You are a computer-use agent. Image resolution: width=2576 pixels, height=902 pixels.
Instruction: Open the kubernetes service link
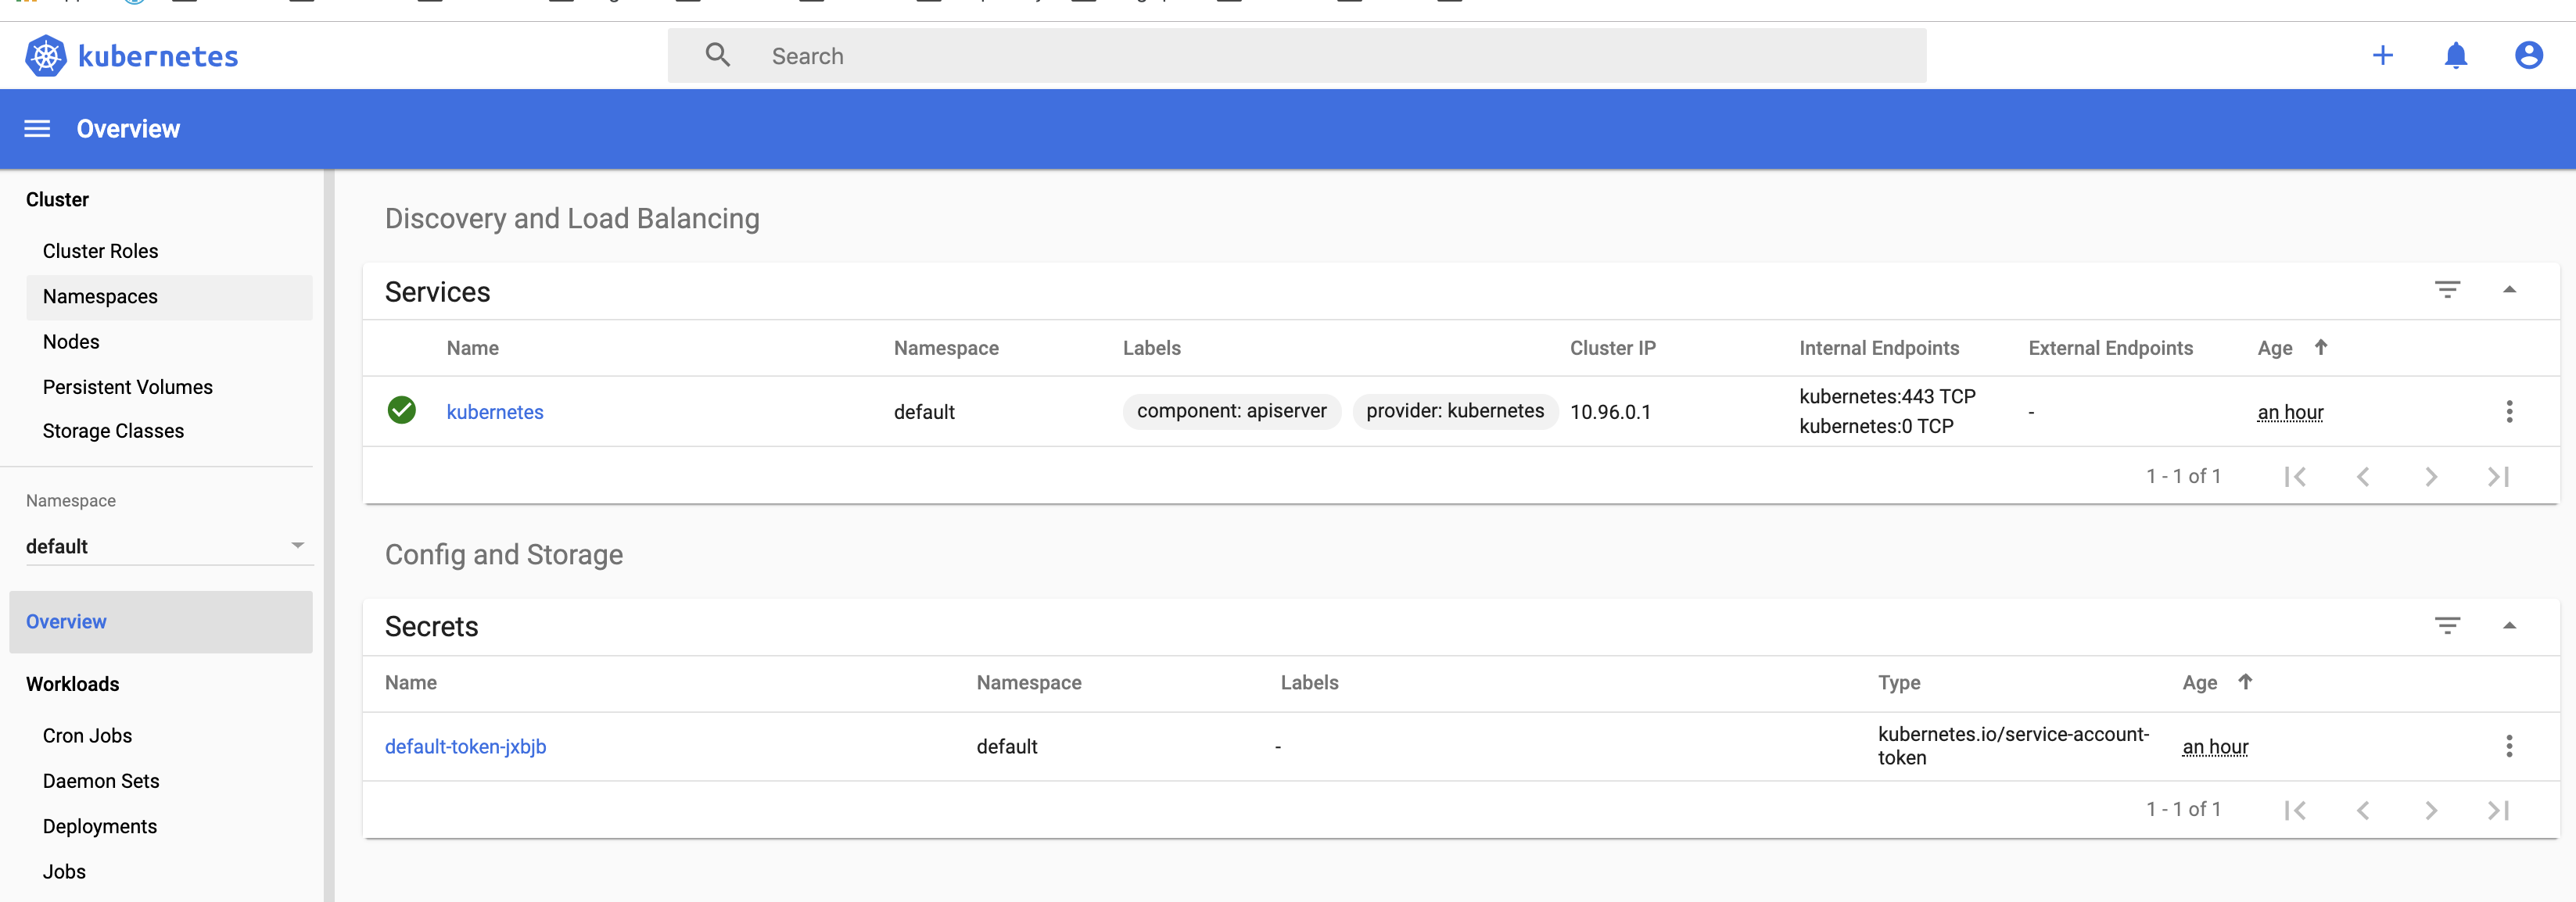click(x=495, y=412)
